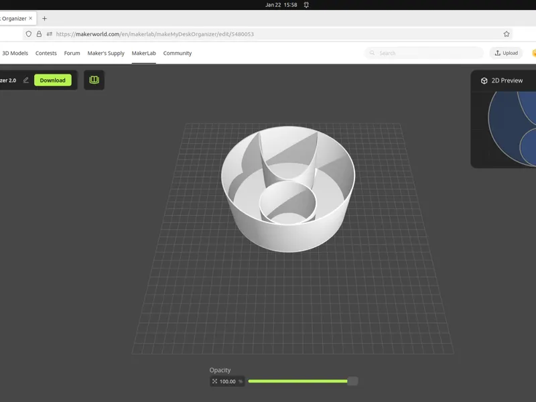
Task: Close the Organizer browser tab
Action: click(x=30, y=19)
